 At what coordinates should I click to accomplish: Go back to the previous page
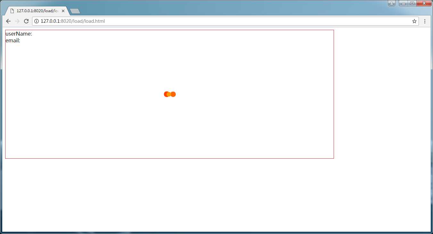pos(8,21)
